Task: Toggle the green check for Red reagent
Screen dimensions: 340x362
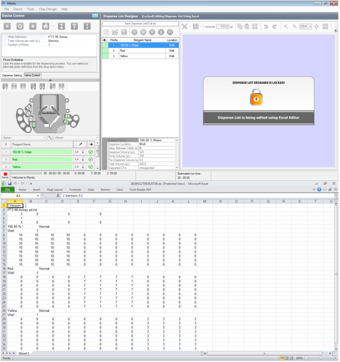Action: tap(90, 159)
